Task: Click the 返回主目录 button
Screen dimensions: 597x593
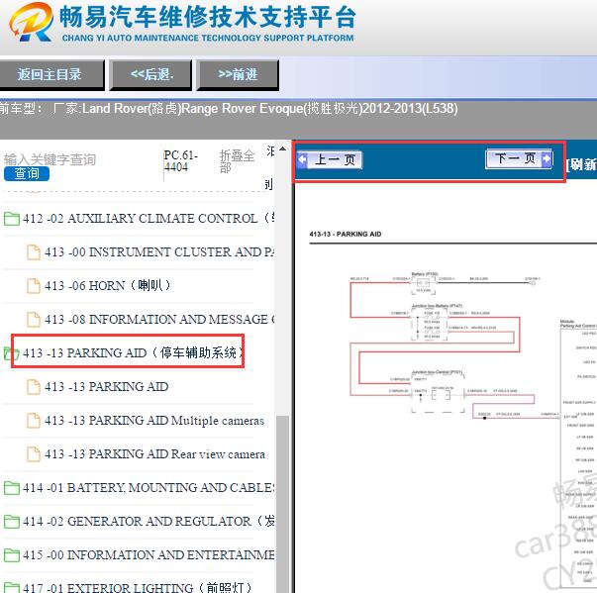Action: tap(51, 74)
